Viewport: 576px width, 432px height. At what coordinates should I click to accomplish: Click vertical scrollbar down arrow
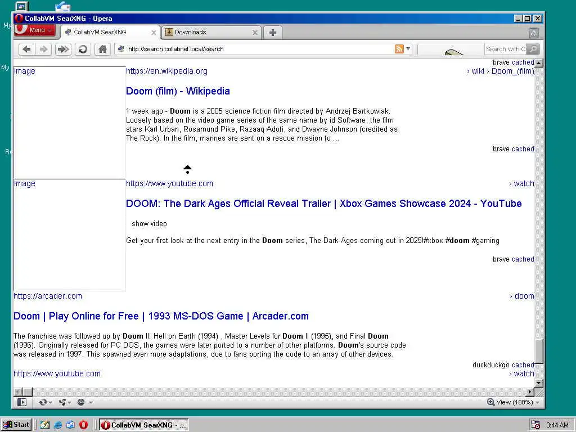[538, 382]
